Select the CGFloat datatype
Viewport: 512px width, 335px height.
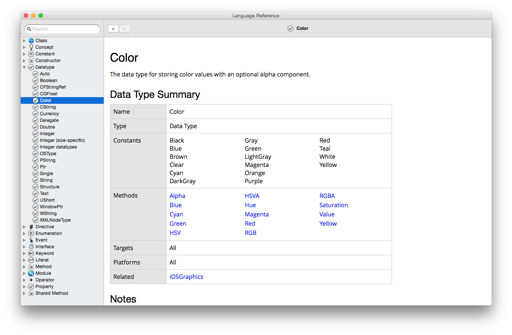pos(48,94)
